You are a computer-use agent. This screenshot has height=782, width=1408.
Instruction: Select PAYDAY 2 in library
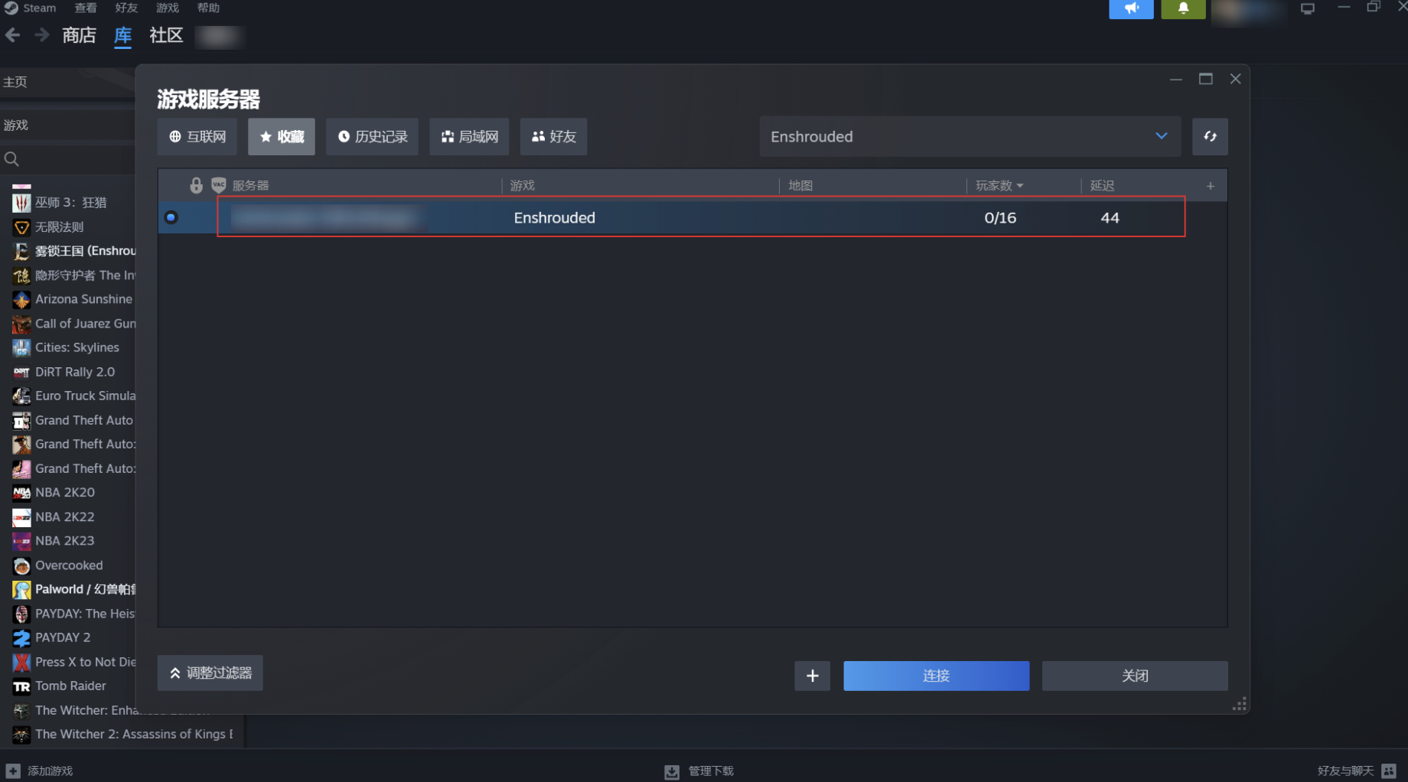click(63, 637)
